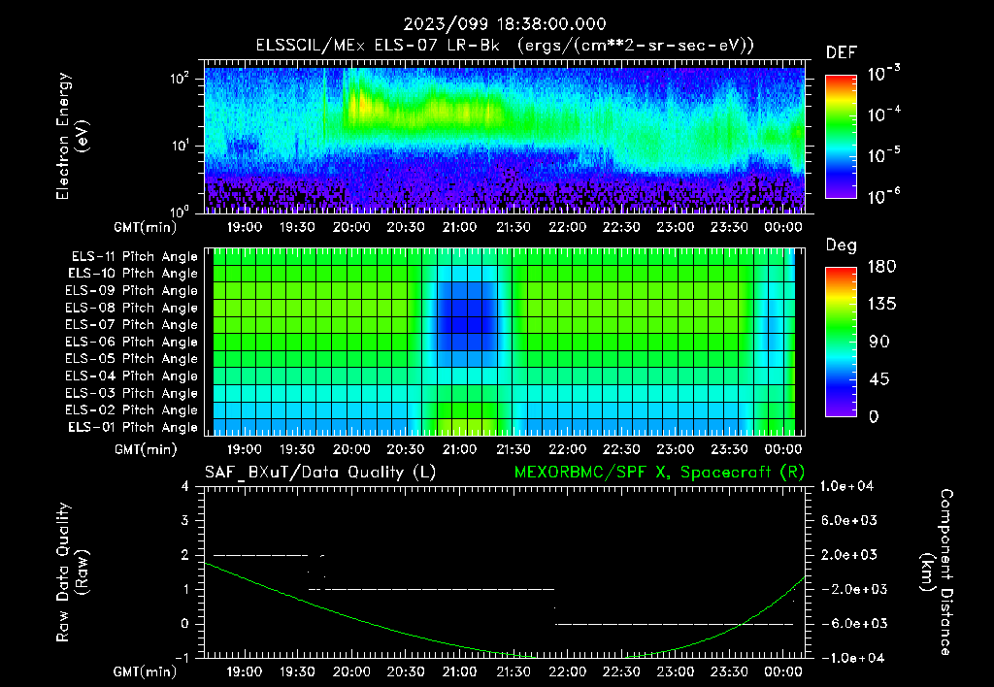Click the 10^1 electron energy tick label

(180, 146)
